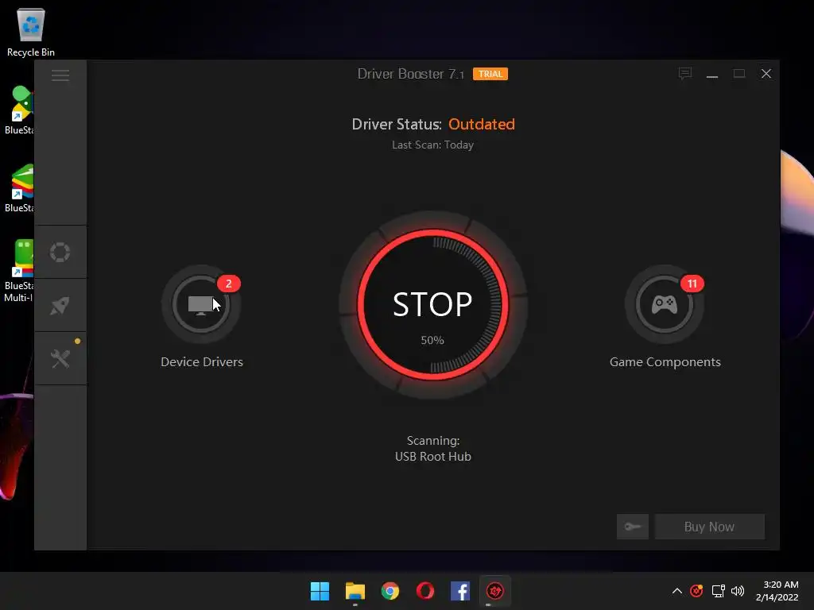814x610 pixels.
Task: Click the Buy Now button
Action: (709, 527)
